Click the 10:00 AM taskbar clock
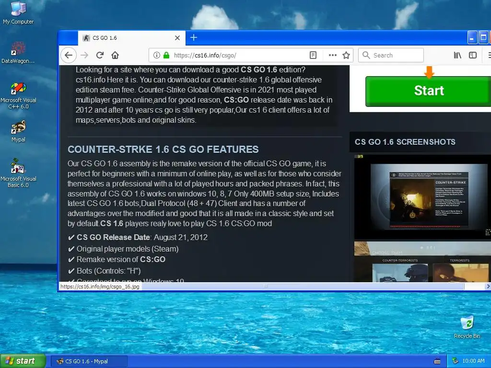This screenshot has width=491, height=368. pos(473,361)
